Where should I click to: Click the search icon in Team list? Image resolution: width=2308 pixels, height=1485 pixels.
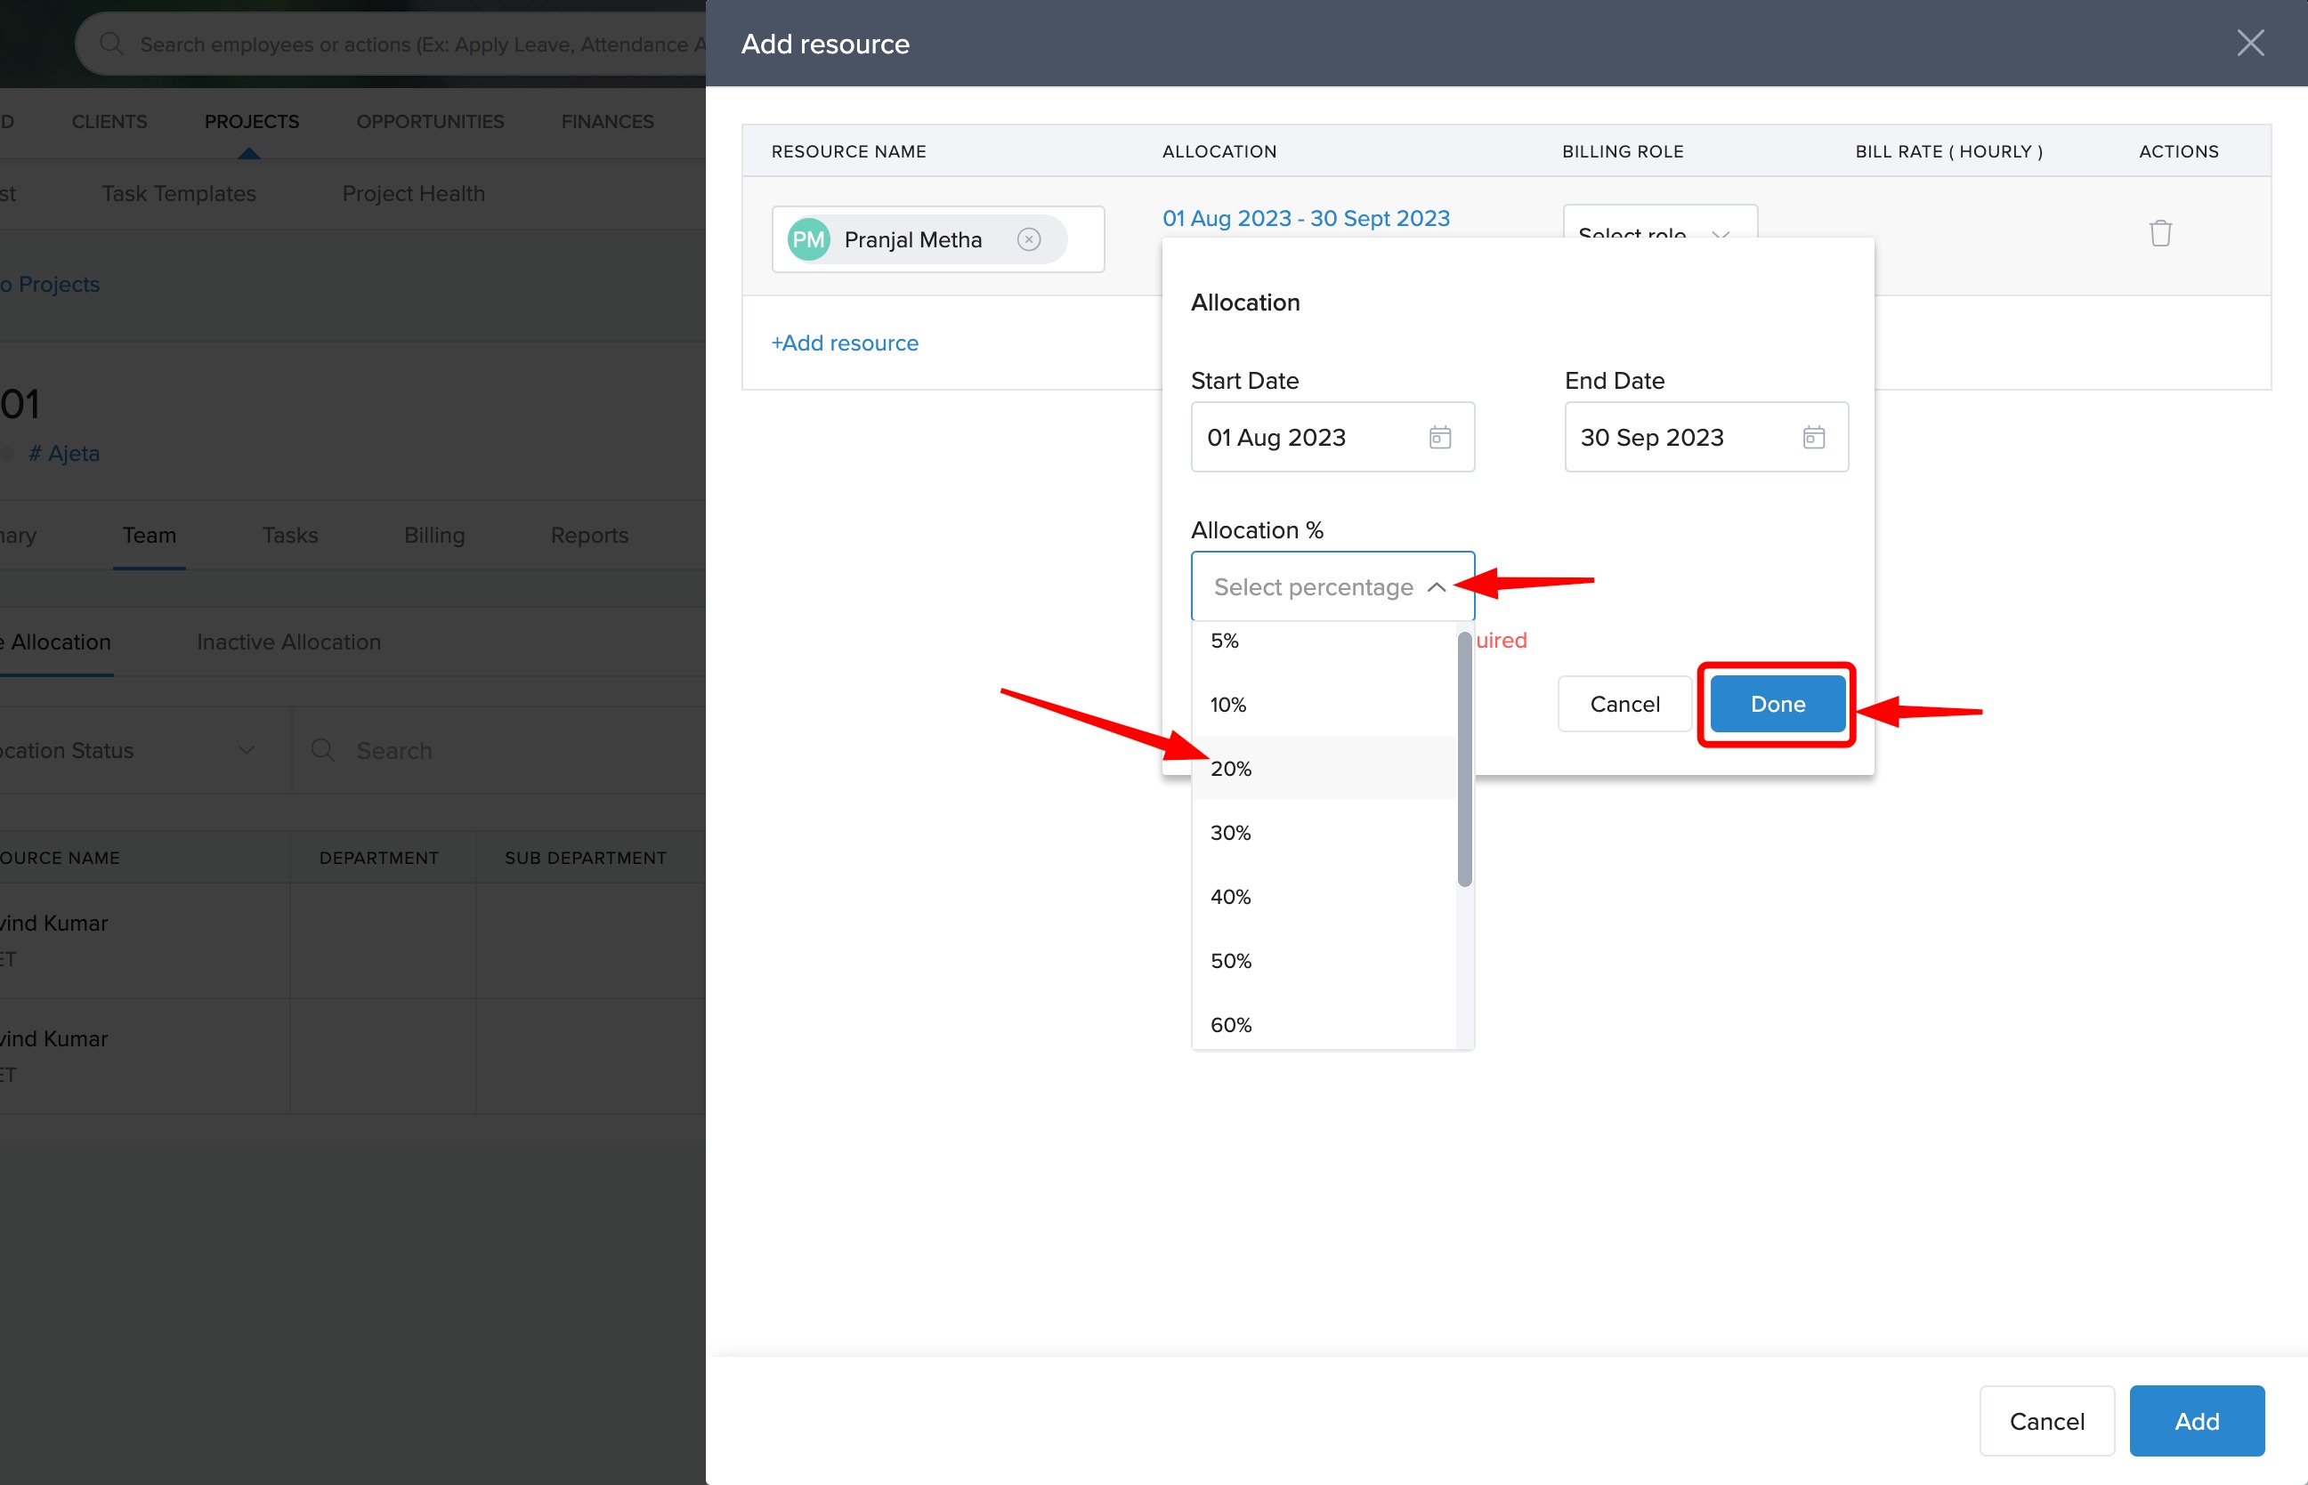[323, 750]
